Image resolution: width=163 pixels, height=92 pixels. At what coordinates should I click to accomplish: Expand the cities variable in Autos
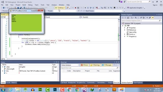[3, 67]
